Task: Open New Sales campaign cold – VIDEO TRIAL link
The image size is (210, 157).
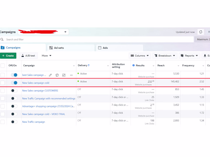Action: [x=43, y=114]
